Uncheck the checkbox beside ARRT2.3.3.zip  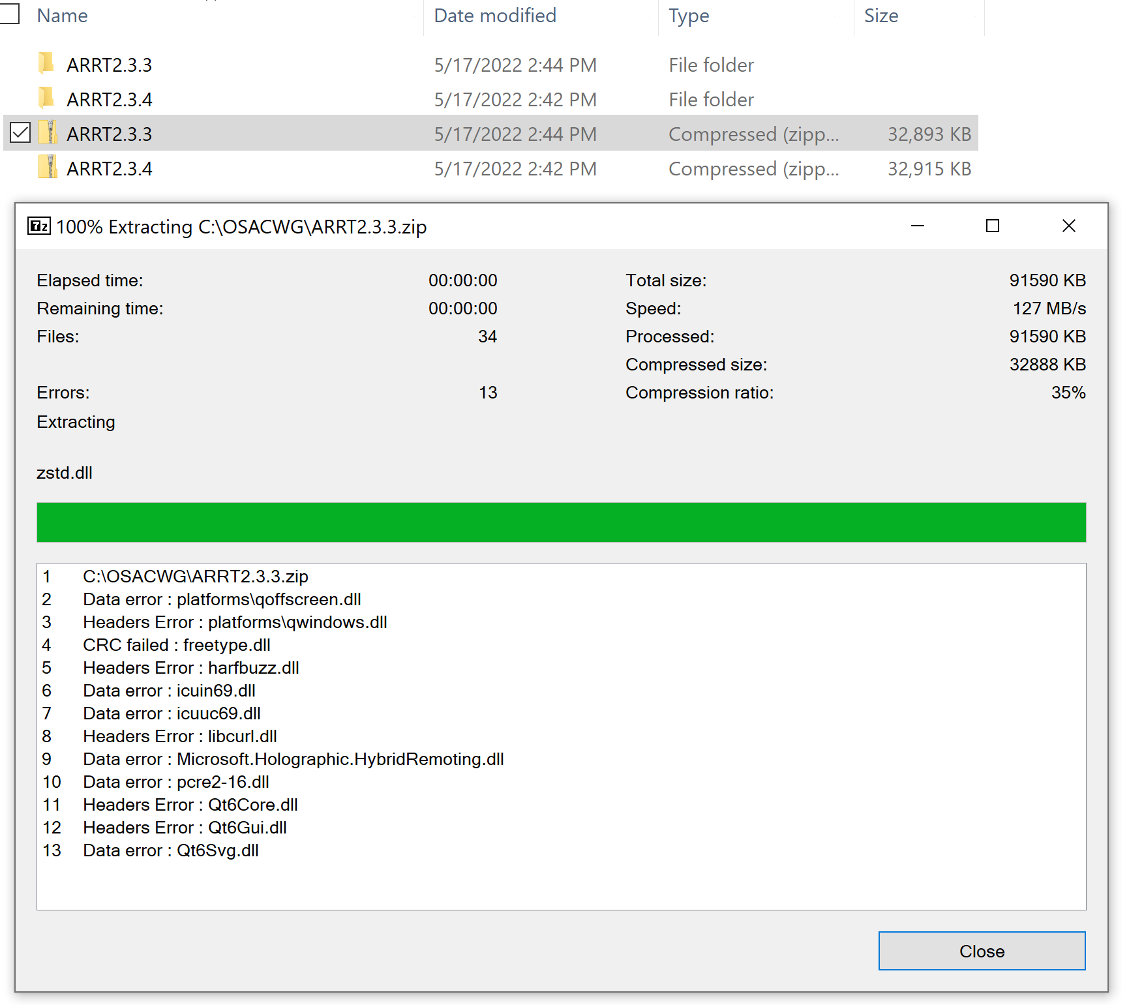point(20,133)
